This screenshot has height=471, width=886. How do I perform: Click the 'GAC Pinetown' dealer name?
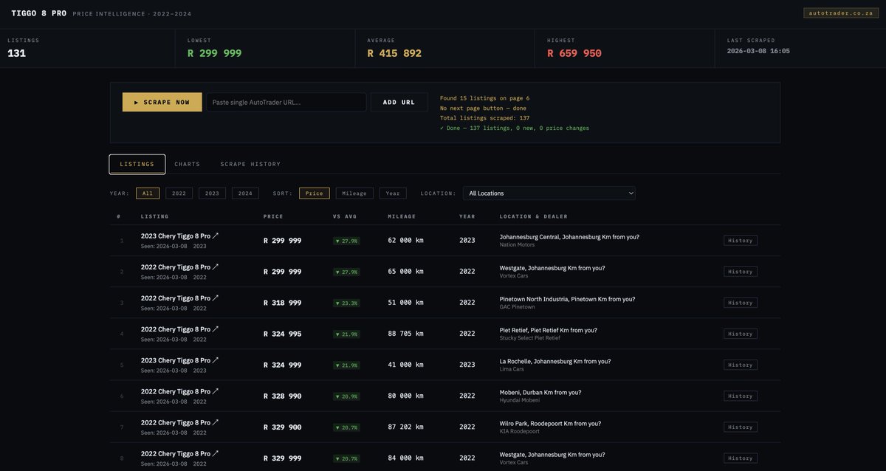518,307
